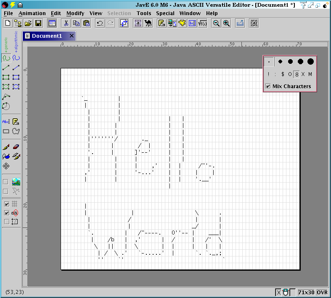Click the Open file folder icon
The height and width of the screenshot is (298, 331).
[x=28, y=23]
